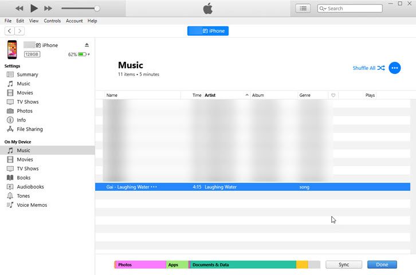This screenshot has width=416, height=275.
Task: Open the ellipsis next to Laughing Water song
Action: [154, 187]
